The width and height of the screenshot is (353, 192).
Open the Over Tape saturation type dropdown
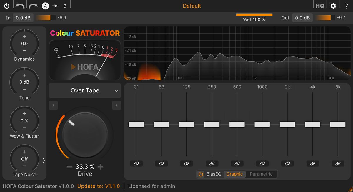tap(85, 91)
